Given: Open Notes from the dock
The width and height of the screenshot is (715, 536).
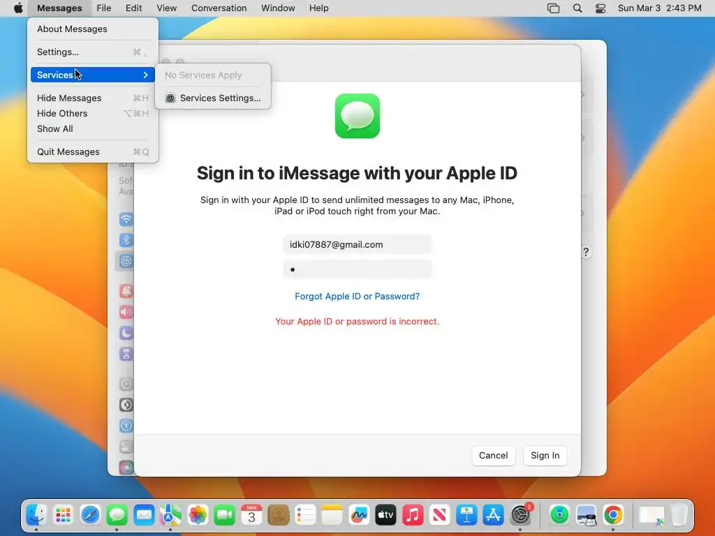Looking at the screenshot, I should tap(332, 515).
